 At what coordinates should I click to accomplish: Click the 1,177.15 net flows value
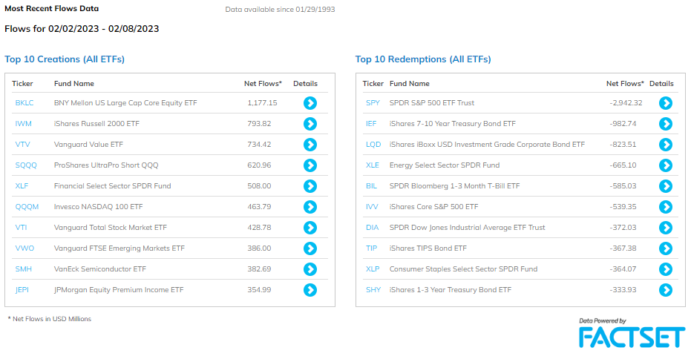click(x=262, y=103)
